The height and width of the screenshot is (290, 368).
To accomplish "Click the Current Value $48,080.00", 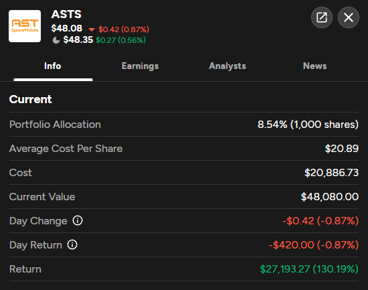I will [x=329, y=197].
